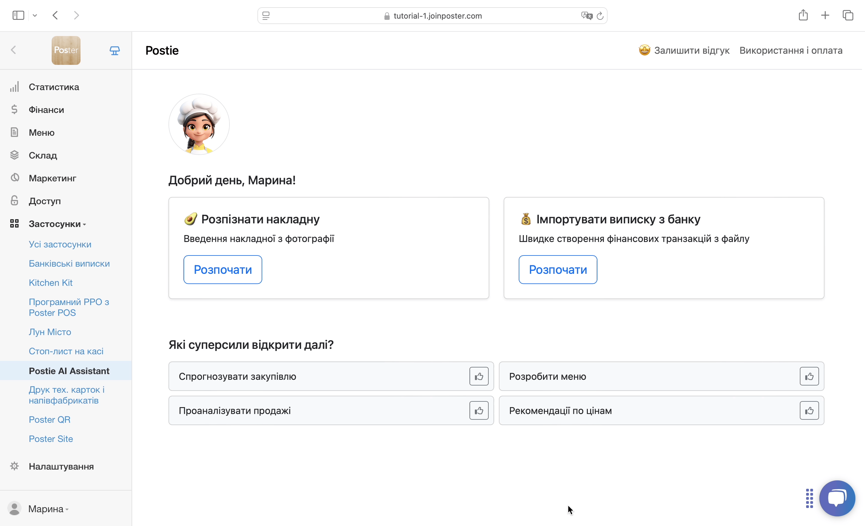Open Маркетинг menu item
The image size is (865, 526).
point(53,178)
